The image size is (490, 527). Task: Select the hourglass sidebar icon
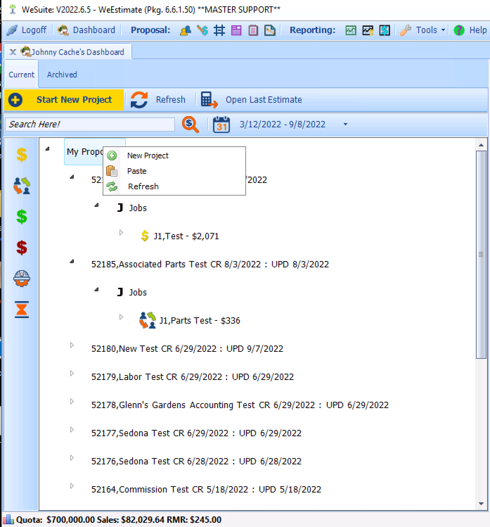22,310
